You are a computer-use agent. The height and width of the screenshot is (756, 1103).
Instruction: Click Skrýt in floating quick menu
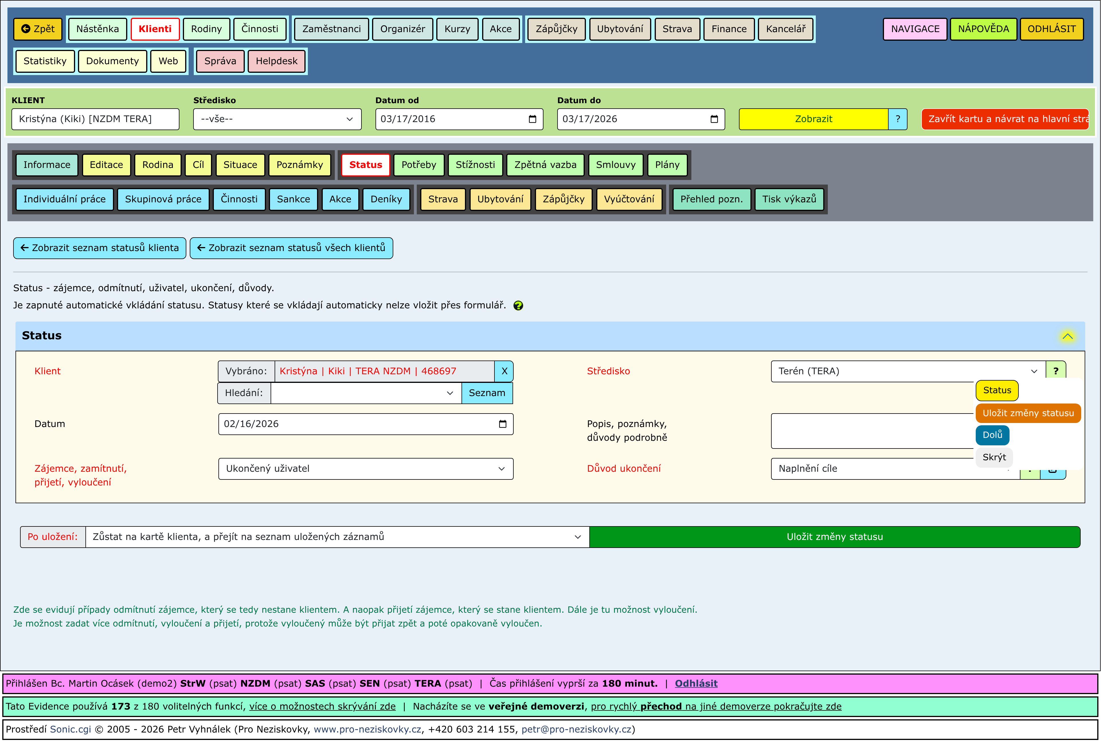(x=994, y=457)
